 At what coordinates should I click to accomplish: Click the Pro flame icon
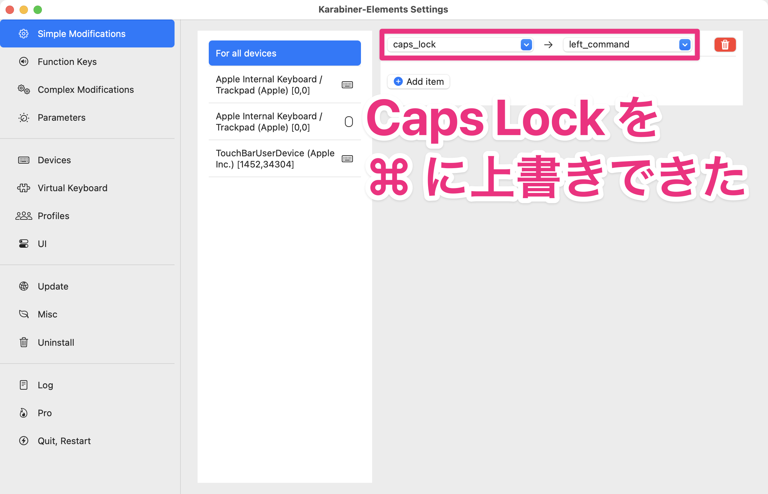tap(24, 413)
